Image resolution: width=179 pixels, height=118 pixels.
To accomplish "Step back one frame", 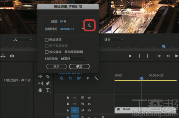I will coord(168,56).
